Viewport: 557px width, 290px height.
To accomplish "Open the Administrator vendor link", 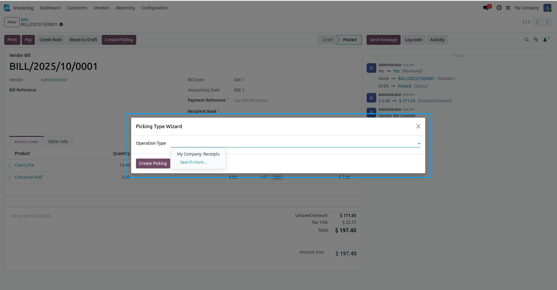I will coord(54,80).
